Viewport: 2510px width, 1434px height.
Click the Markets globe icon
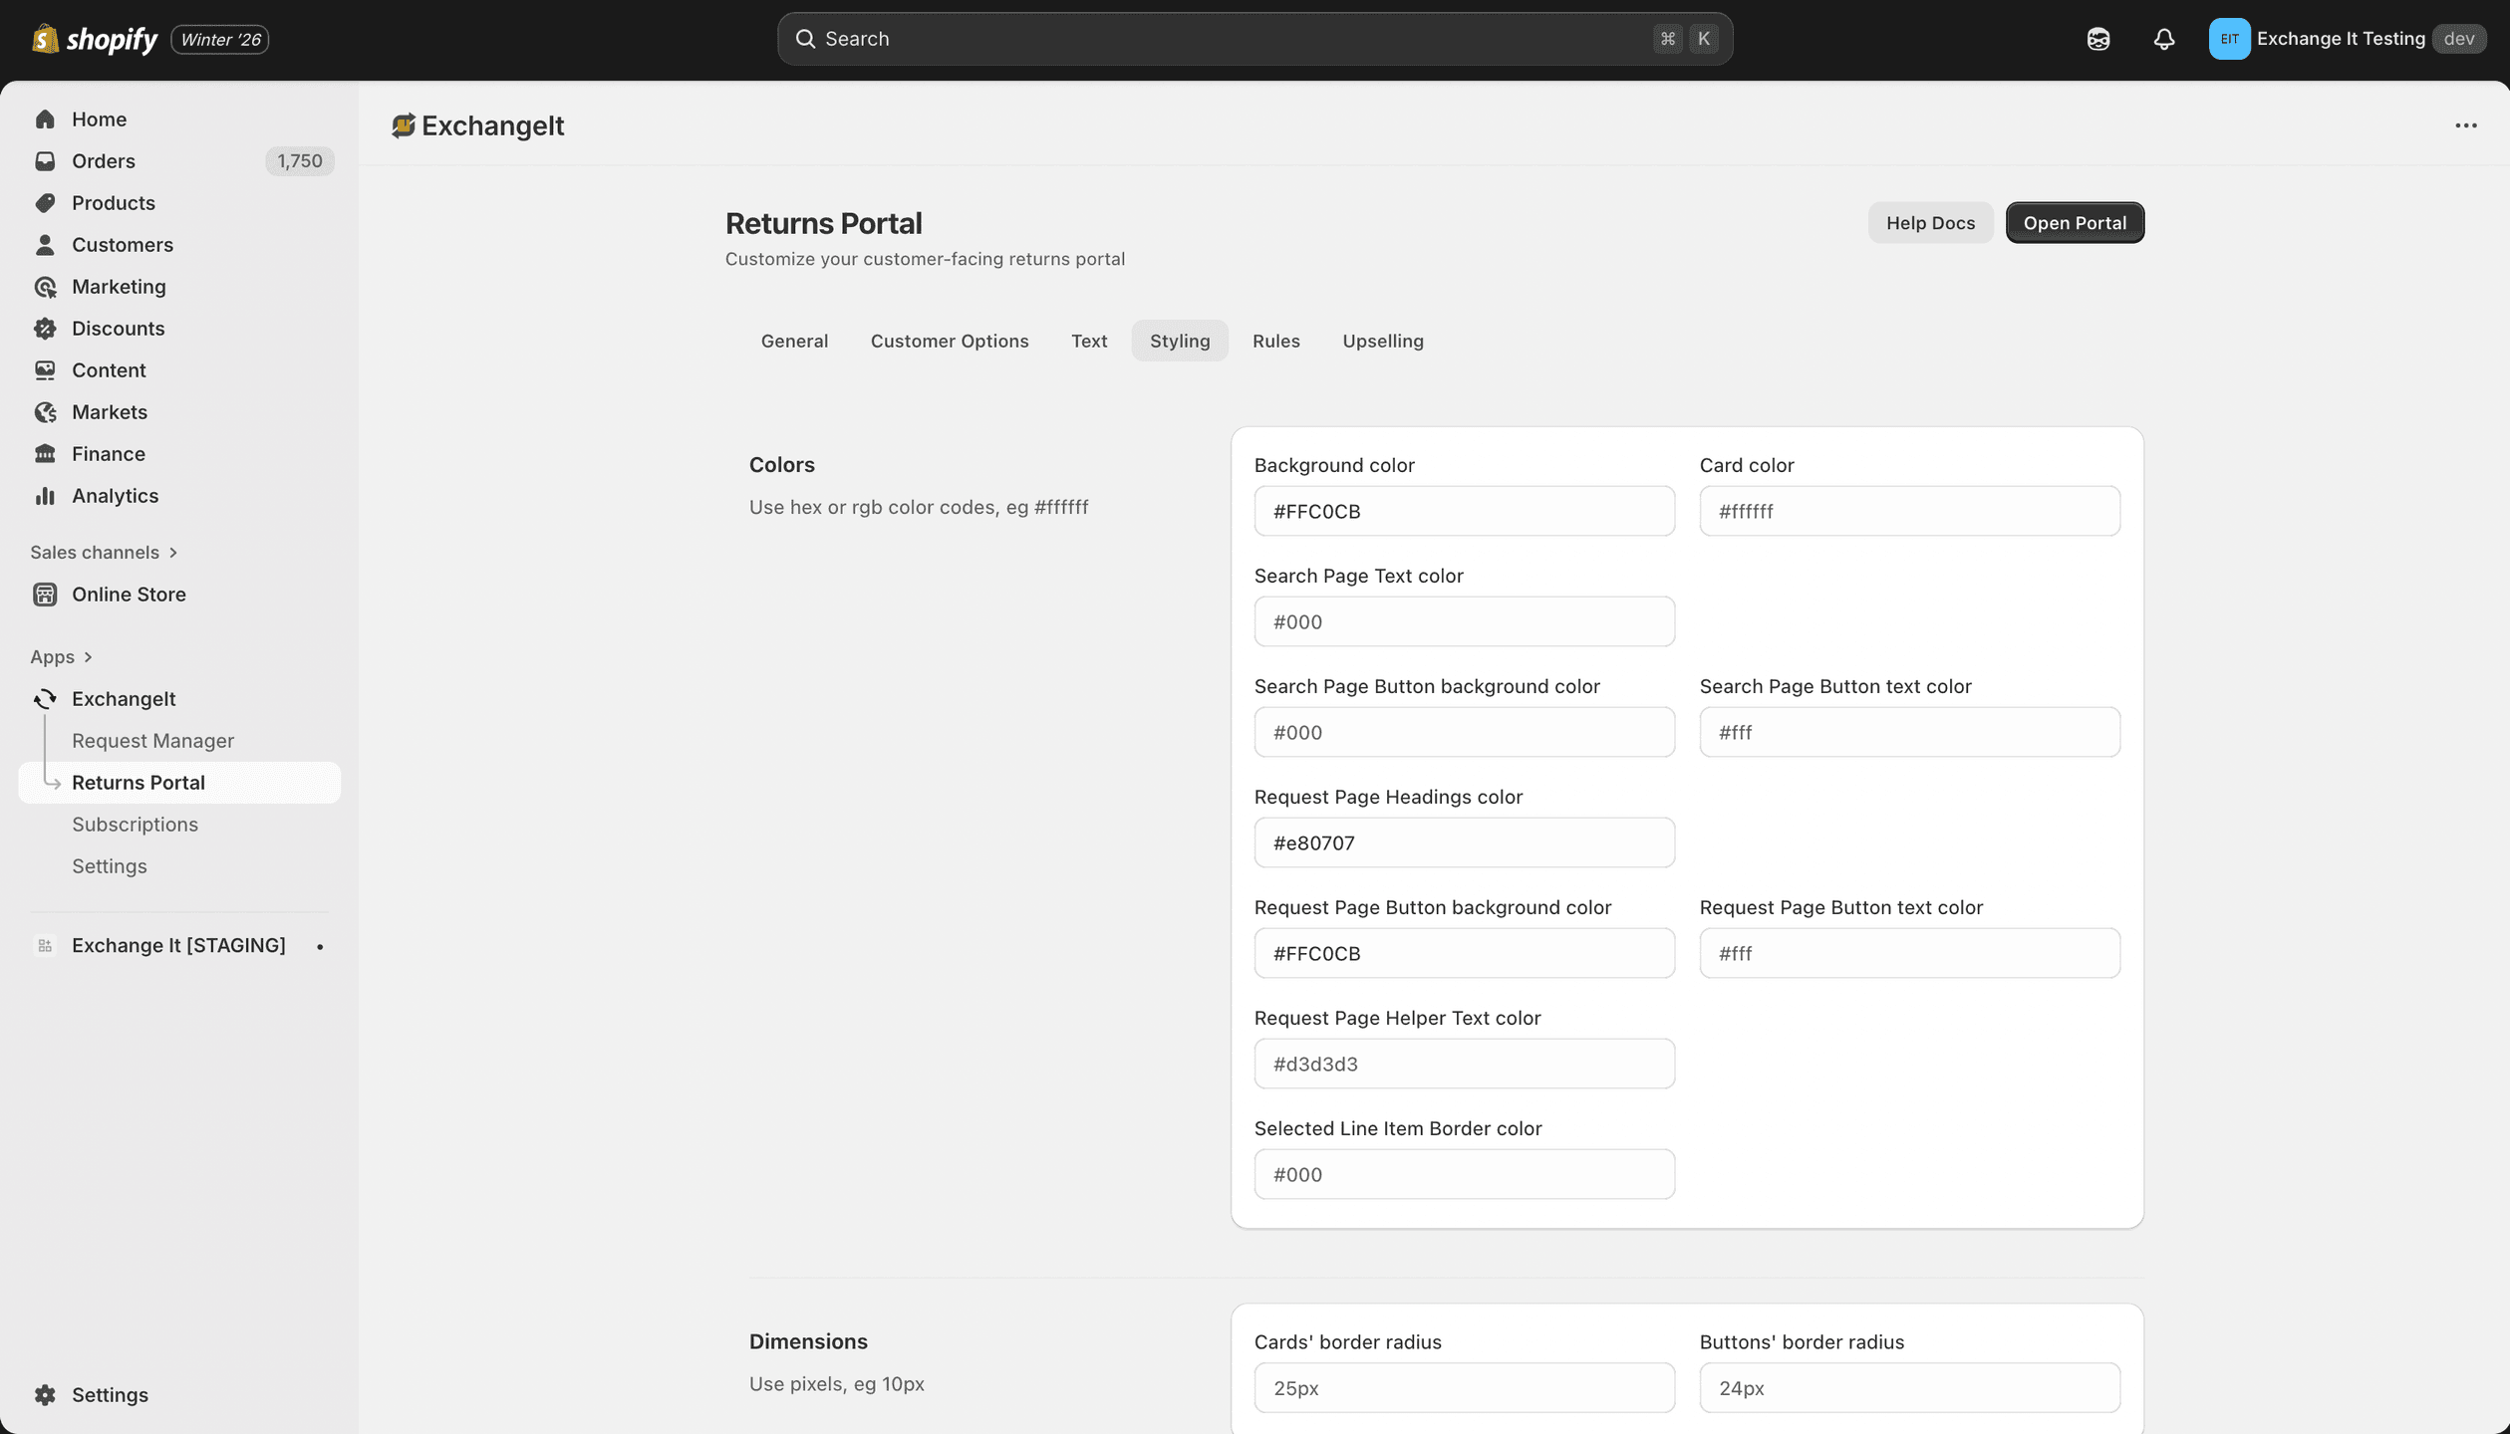pos(45,412)
